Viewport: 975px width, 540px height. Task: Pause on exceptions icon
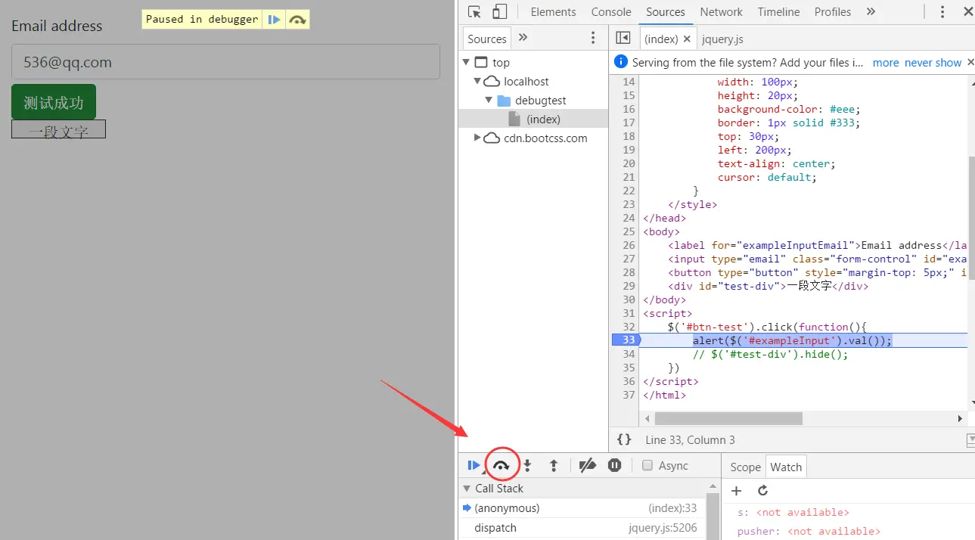(x=615, y=466)
